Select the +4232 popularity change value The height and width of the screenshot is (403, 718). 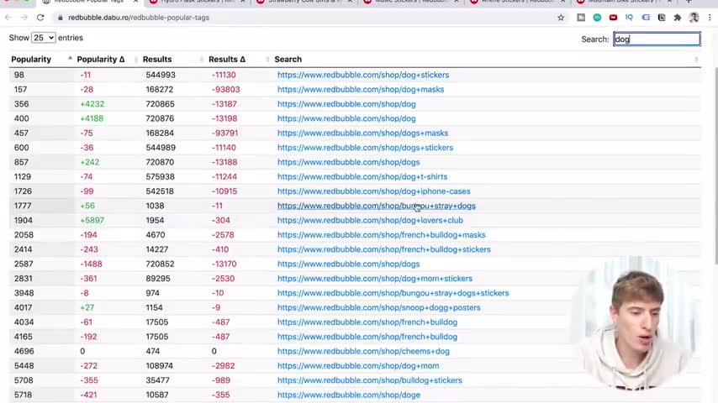coord(92,104)
